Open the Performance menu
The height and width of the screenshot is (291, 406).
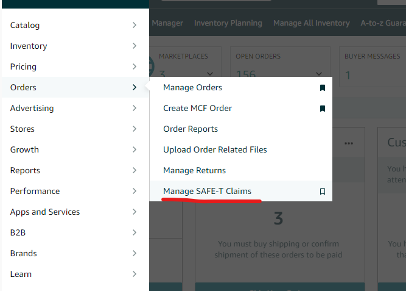pos(75,192)
